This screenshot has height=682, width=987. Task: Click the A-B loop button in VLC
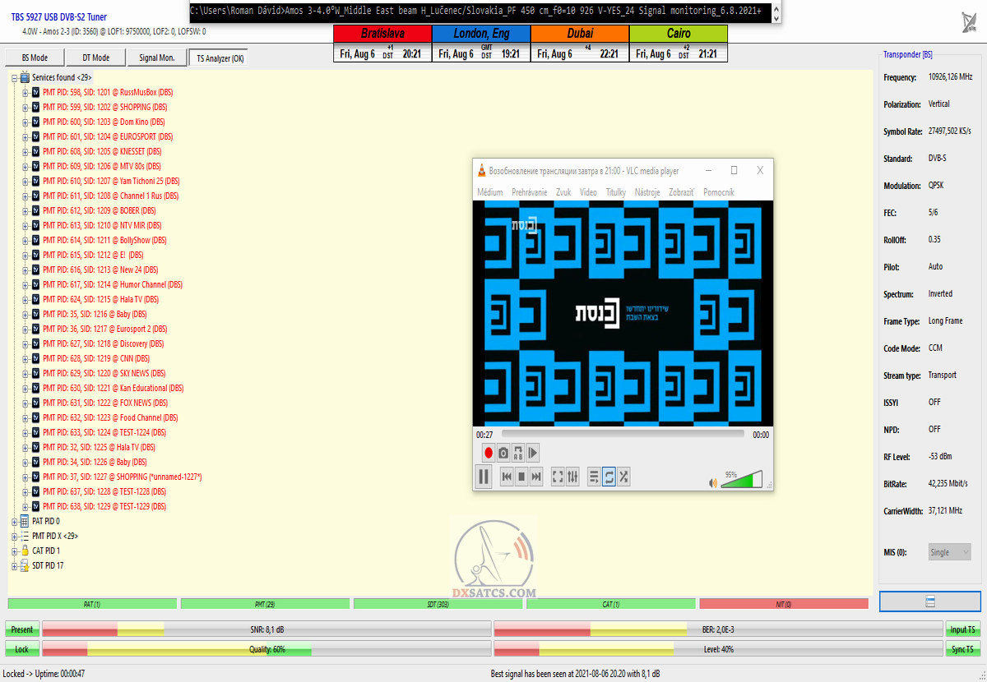click(x=518, y=453)
